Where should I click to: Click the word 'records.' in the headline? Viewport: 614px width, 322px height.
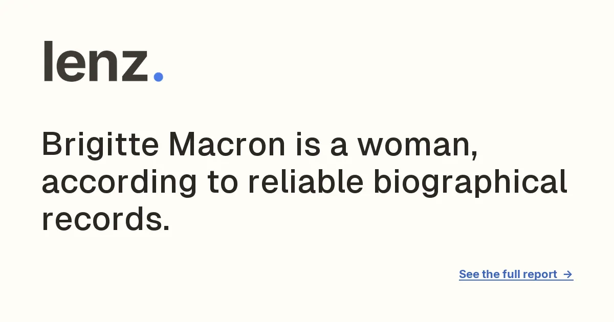pyautogui.click(x=105, y=220)
